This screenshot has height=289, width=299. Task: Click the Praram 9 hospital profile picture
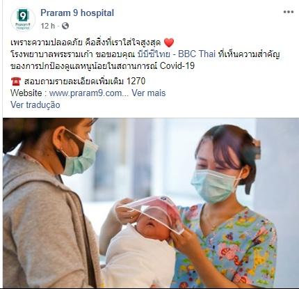click(23, 19)
